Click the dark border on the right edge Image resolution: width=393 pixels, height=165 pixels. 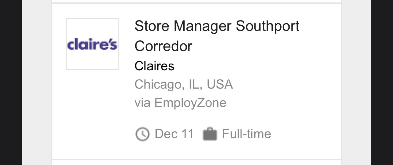382,82
